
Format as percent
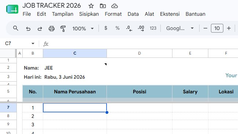[117, 28]
